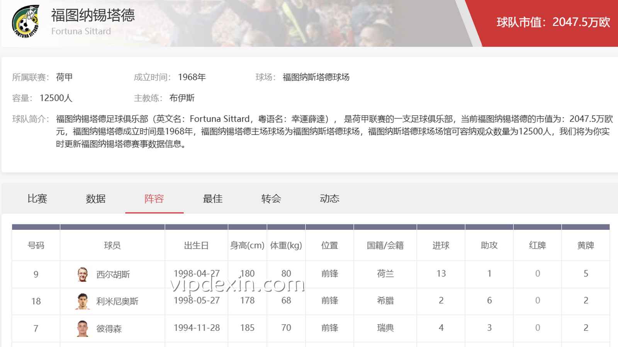Screen dimensions: 618x347
Task: Click assists value 6 for 利米尼奥斯
Action: pos(489,300)
